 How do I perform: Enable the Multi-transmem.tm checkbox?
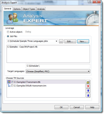(x=12, y=86)
